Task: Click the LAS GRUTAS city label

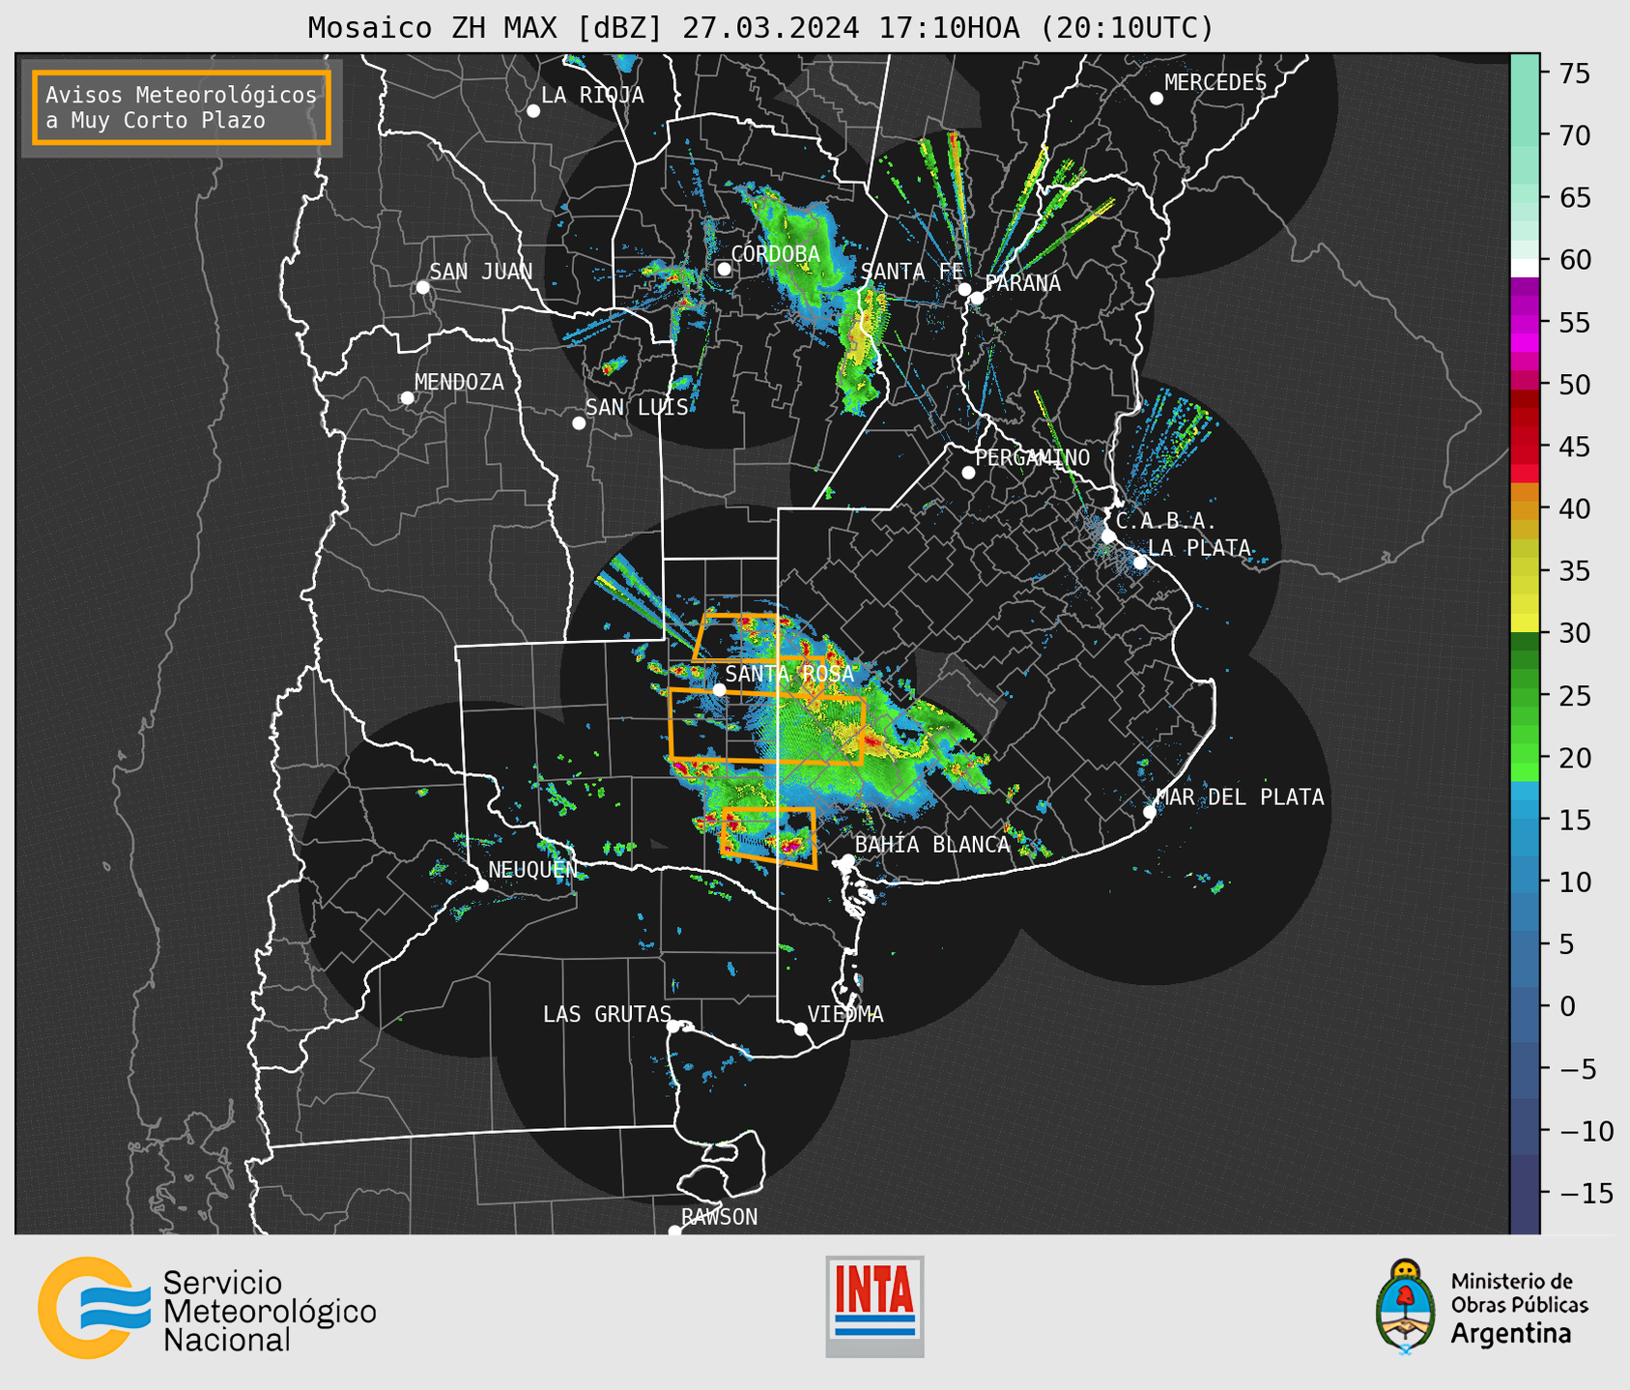Action: pos(607,1014)
